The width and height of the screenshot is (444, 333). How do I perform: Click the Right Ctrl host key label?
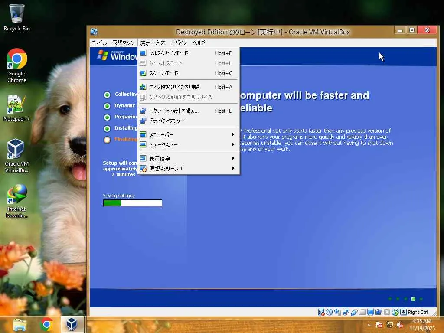(x=418, y=312)
